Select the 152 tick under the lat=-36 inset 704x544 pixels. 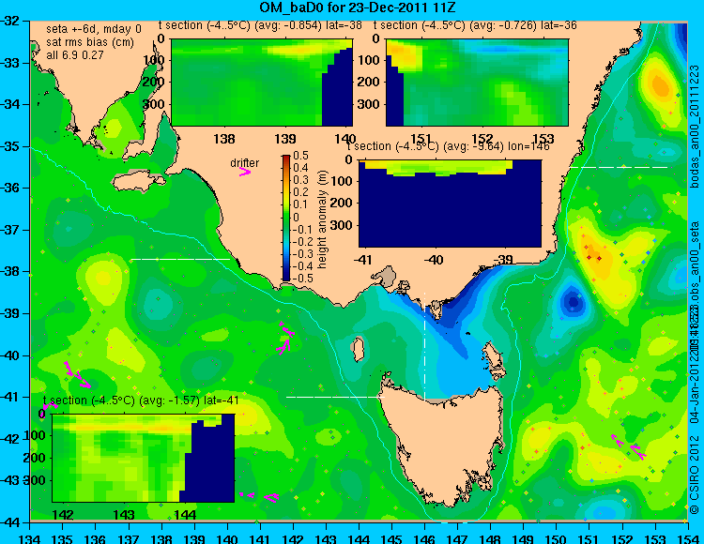[482, 139]
